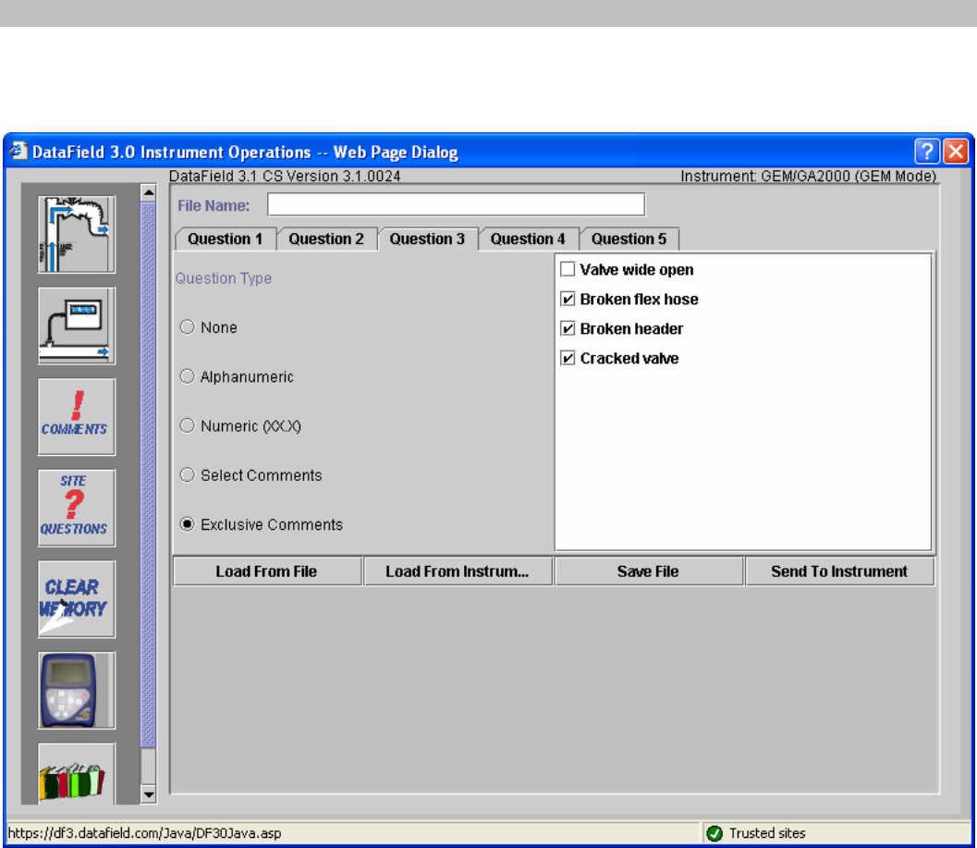The width and height of the screenshot is (977, 848).
Task: Click the Load From Instrum... button
Action: (458, 571)
